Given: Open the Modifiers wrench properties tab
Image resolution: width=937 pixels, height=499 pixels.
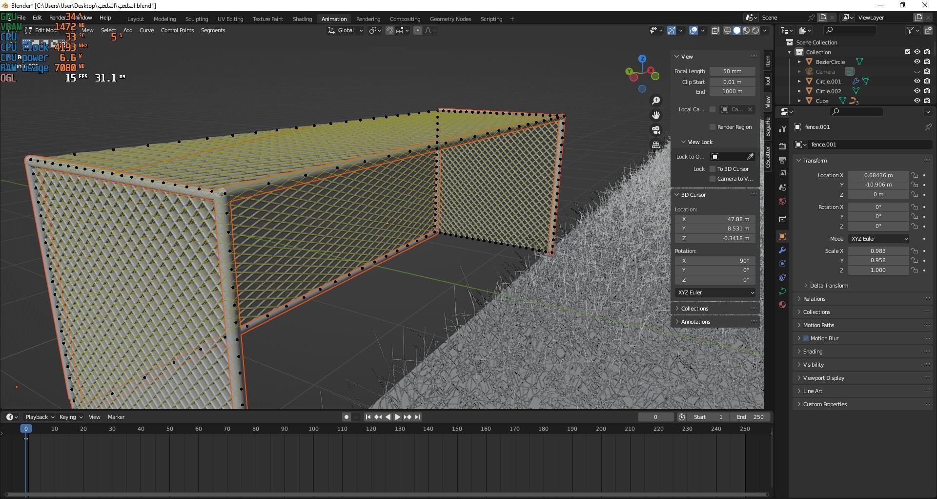Looking at the screenshot, I should coord(782,250).
